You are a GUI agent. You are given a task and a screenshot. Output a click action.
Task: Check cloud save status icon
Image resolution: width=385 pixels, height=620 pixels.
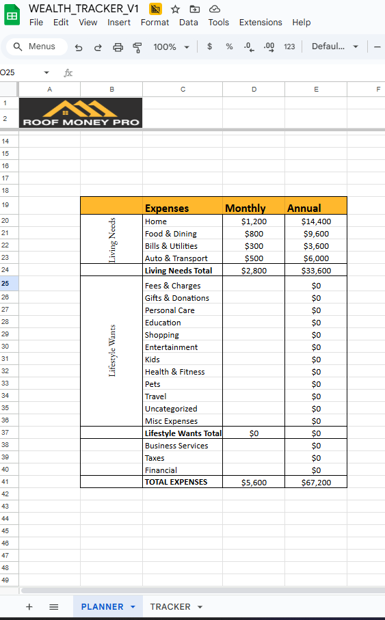(215, 9)
